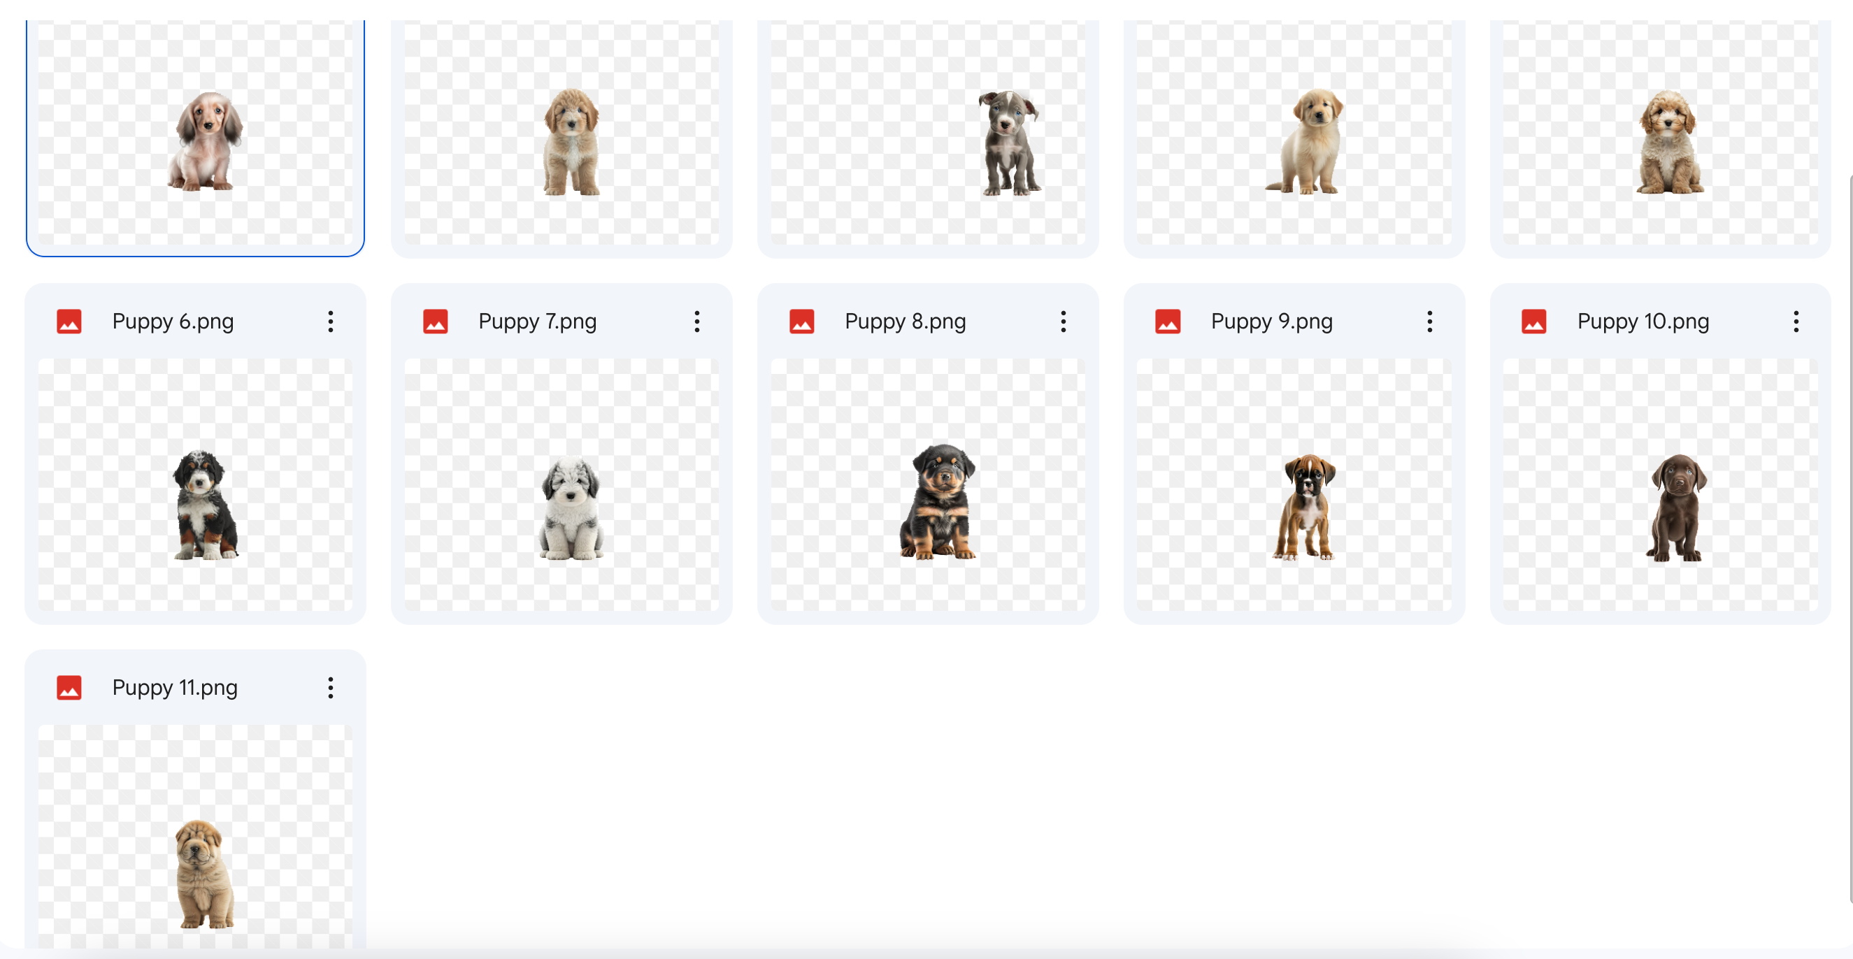Image resolution: width=1853 pixels, height=959 pixels.
Task: Open more options for Puppy 8.png
Action: (1062, 322)
